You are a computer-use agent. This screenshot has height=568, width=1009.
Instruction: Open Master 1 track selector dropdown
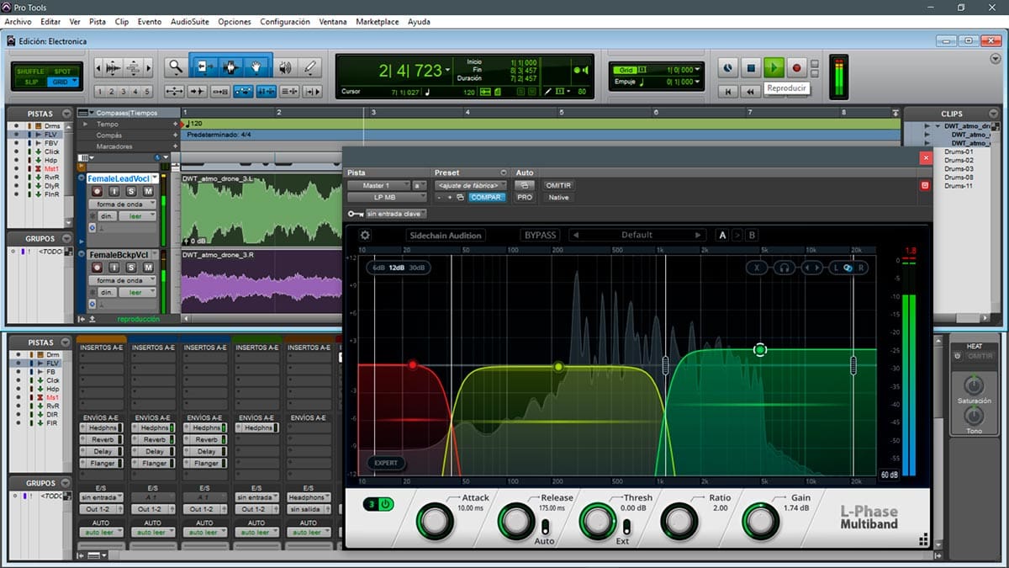click(x=378, y=185)
